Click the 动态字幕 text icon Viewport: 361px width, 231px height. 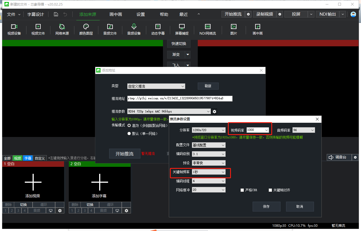pyautogui.click(x=158, y=27)
